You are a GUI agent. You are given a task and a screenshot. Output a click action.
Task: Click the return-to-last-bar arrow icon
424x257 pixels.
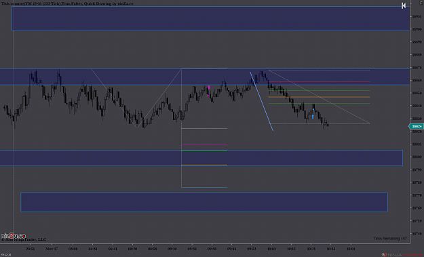pyautogui.click(x=403, y=5)
